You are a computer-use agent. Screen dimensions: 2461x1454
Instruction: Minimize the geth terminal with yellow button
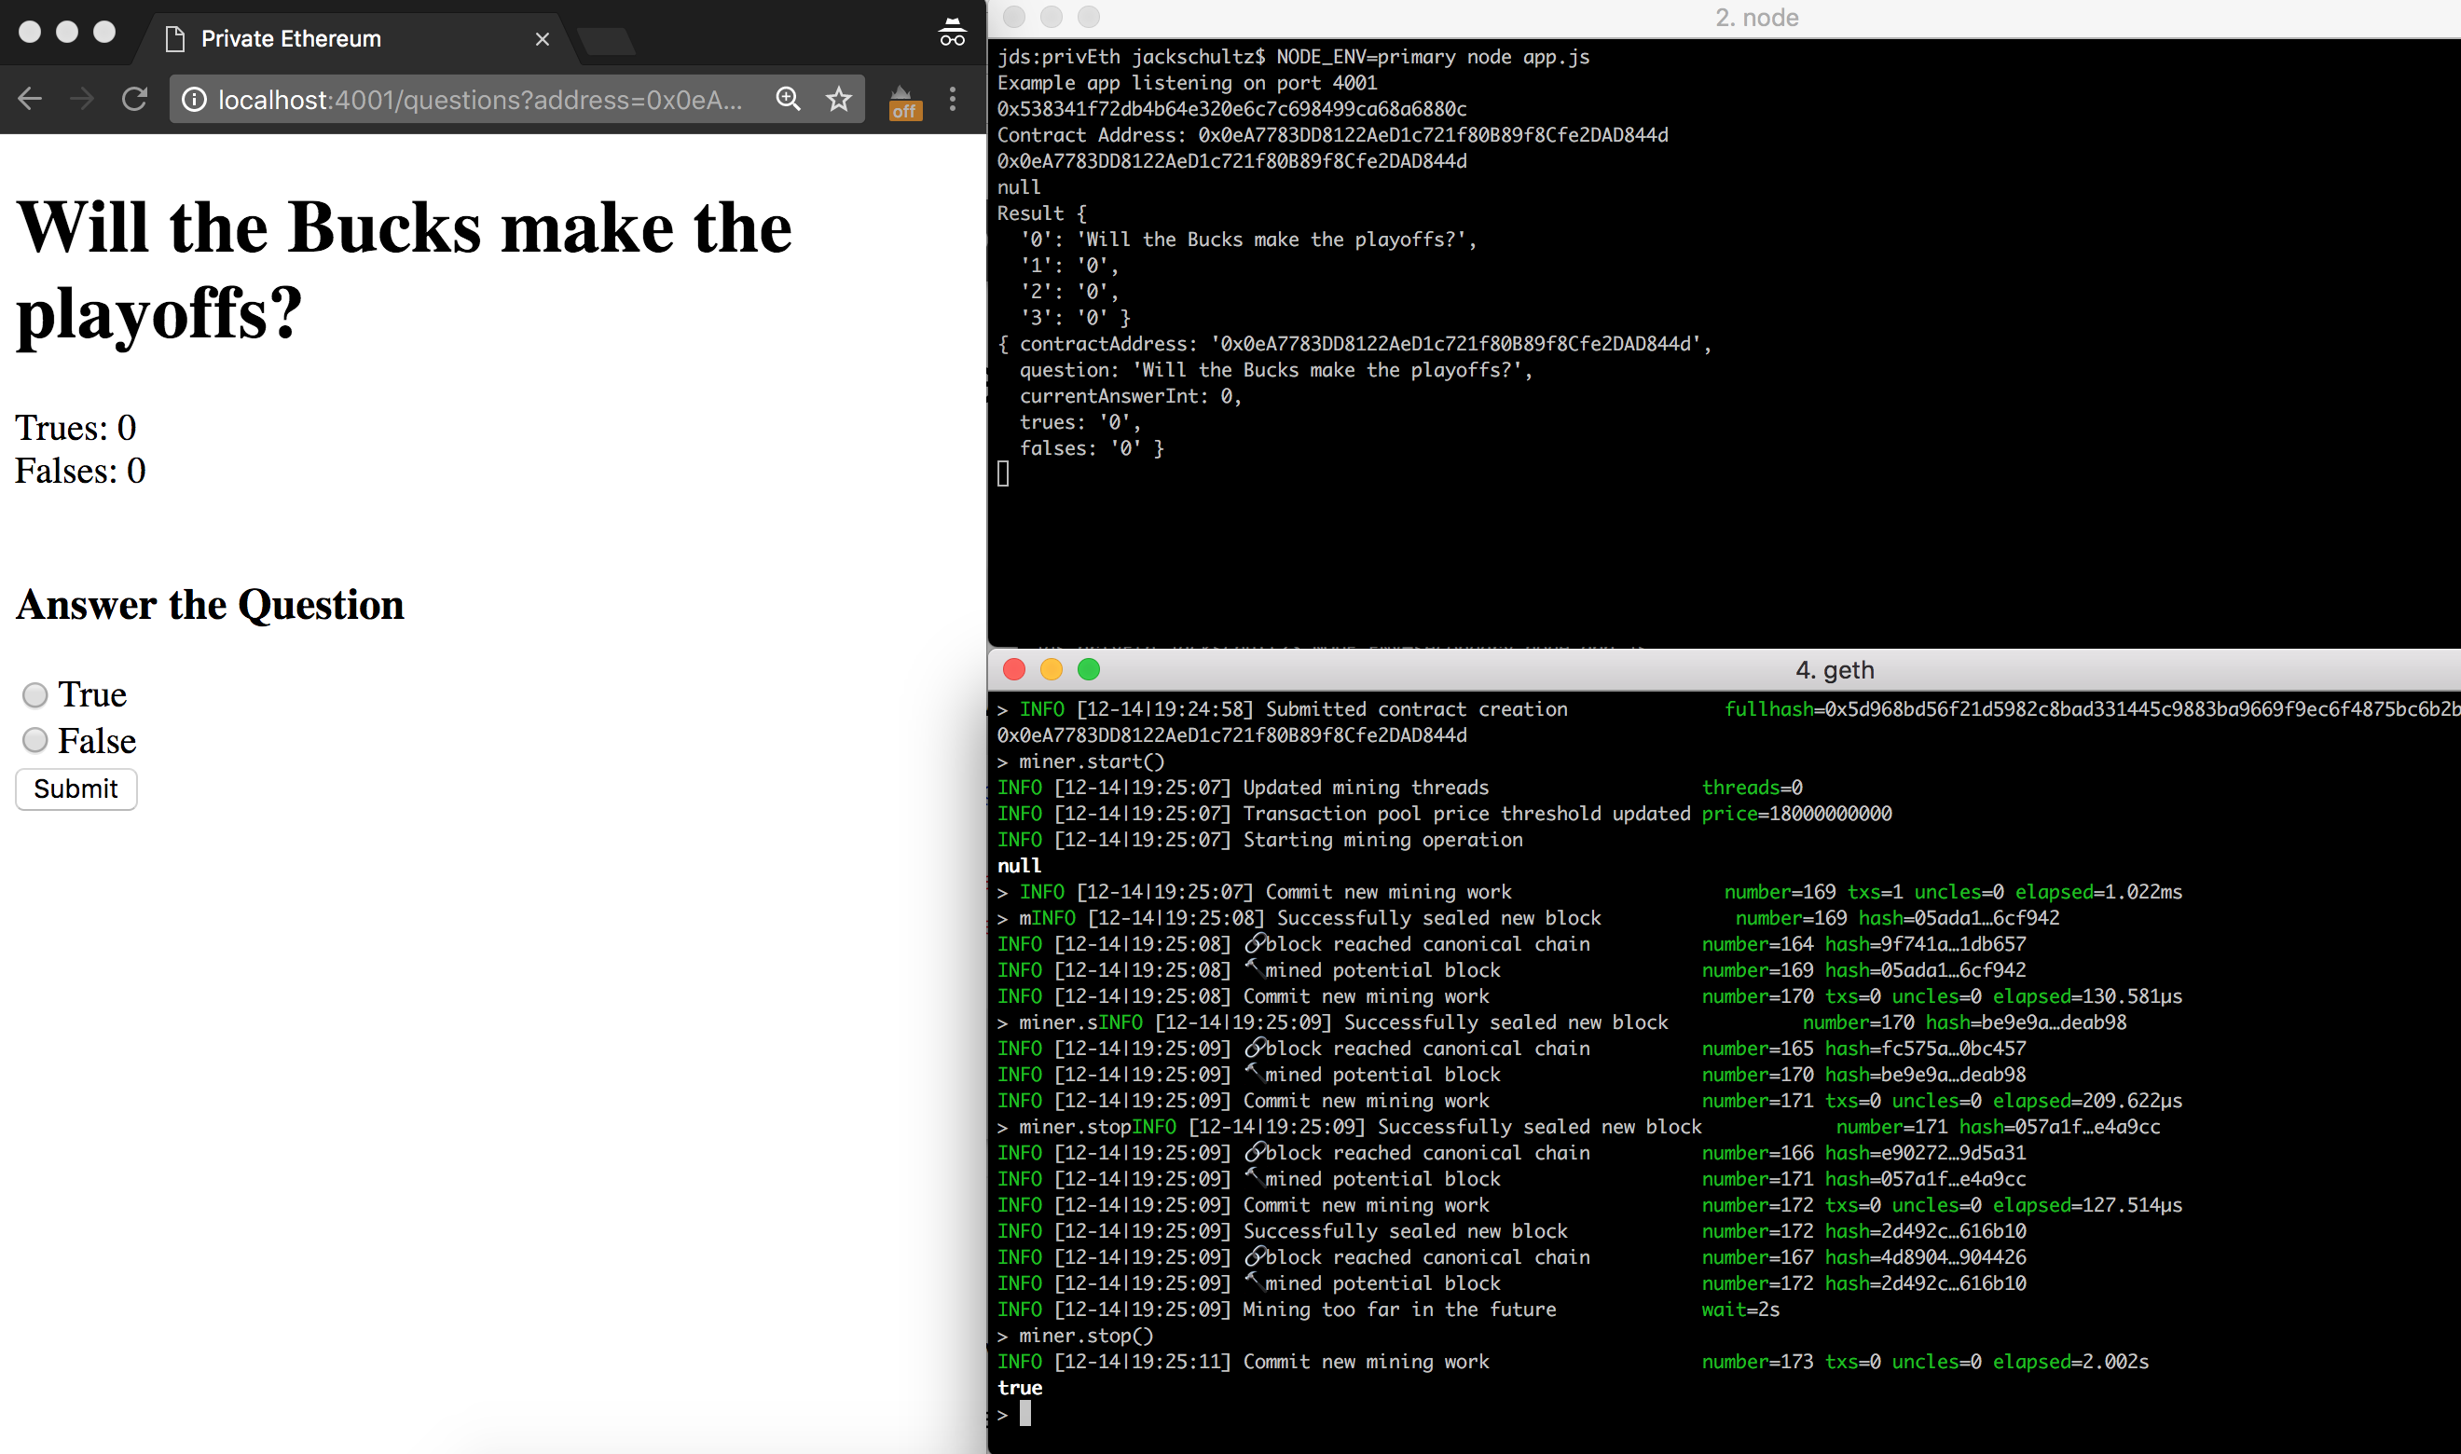pos(1052,669)
